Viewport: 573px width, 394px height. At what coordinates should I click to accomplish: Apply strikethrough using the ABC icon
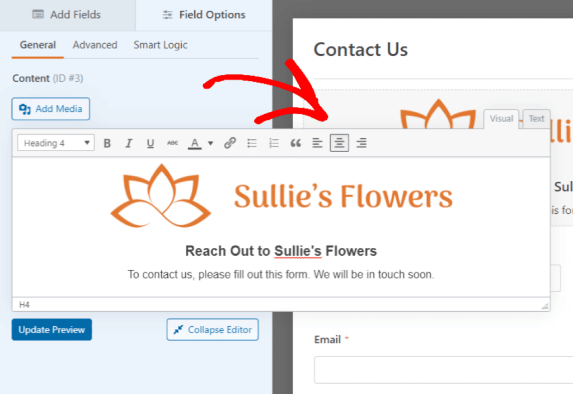pyautogui.click(x=172, y=143)
